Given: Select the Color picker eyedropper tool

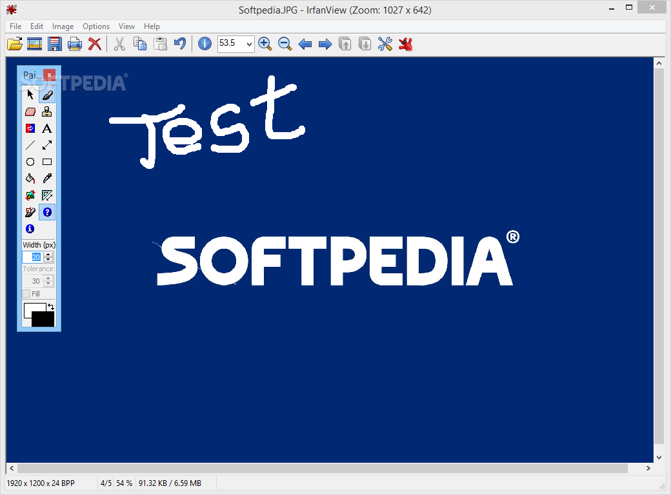Looking at the screenshot, I should (47, 179).
